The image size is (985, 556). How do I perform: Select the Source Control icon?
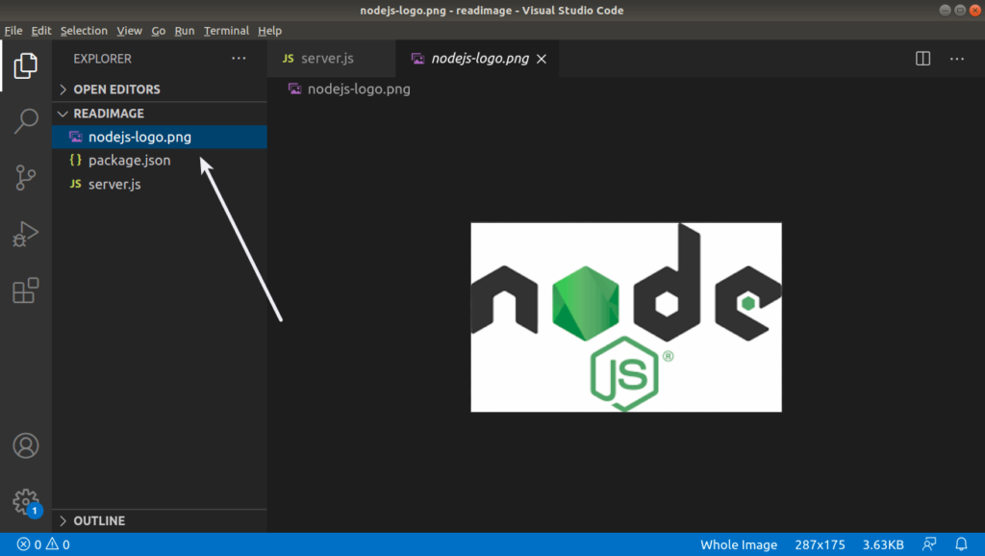pyautogui.click(x=26, y=176)
